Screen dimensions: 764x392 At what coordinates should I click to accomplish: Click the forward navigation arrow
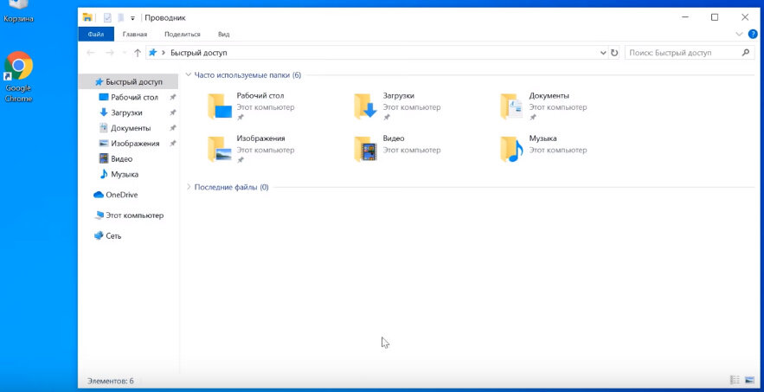tap(110, 53)
